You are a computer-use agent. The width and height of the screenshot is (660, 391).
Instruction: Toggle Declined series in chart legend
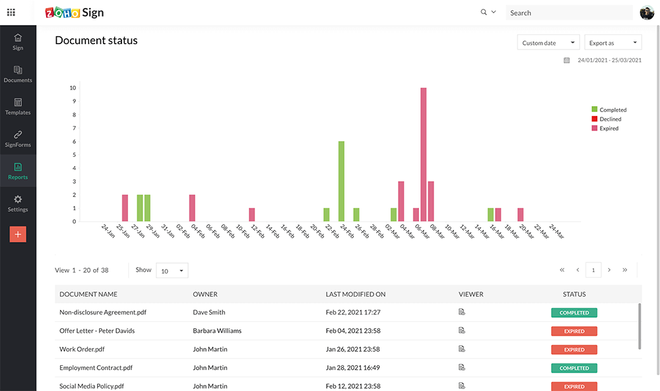[x=606, y=119]
